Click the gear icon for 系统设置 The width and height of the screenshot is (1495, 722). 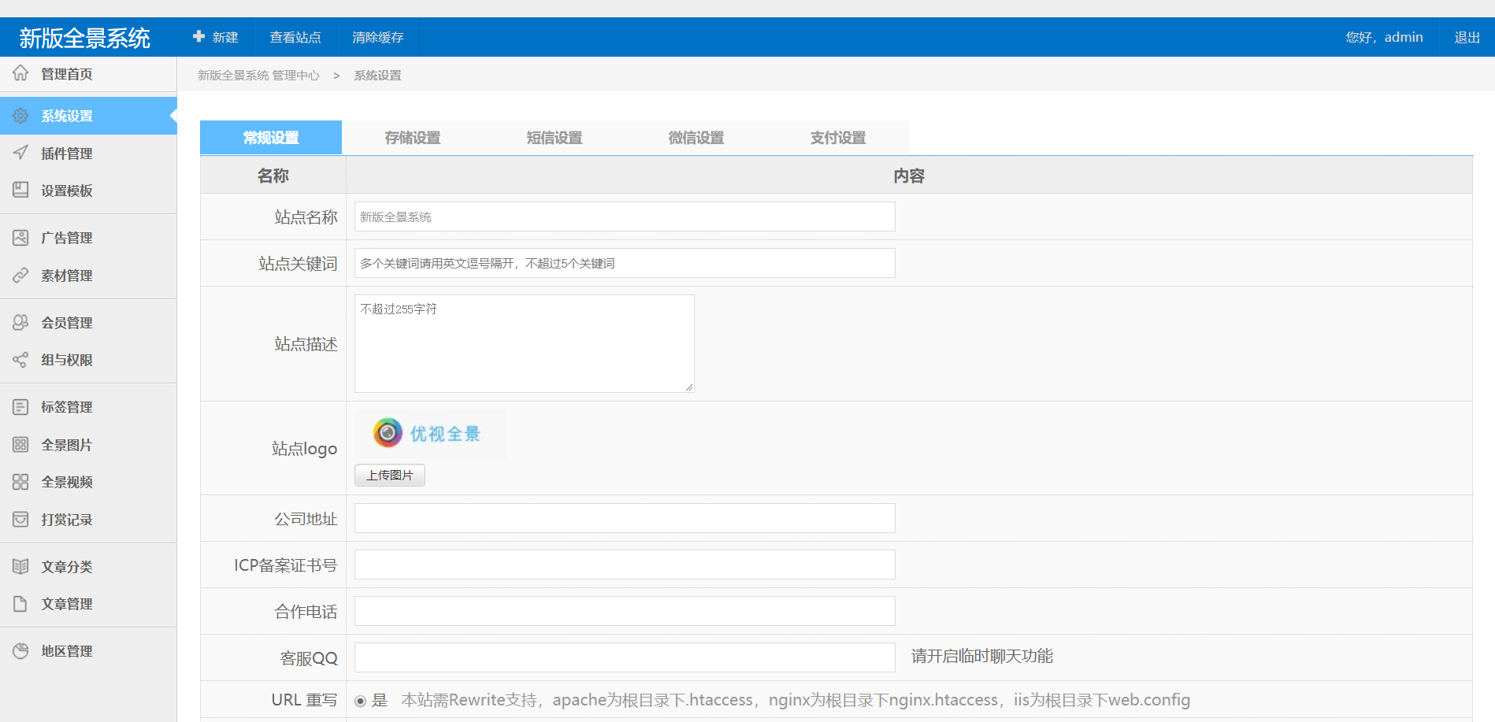[x=20, y=116]
